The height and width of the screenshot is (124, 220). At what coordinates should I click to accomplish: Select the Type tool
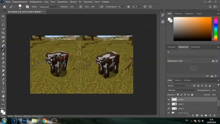tap(3, 83)
